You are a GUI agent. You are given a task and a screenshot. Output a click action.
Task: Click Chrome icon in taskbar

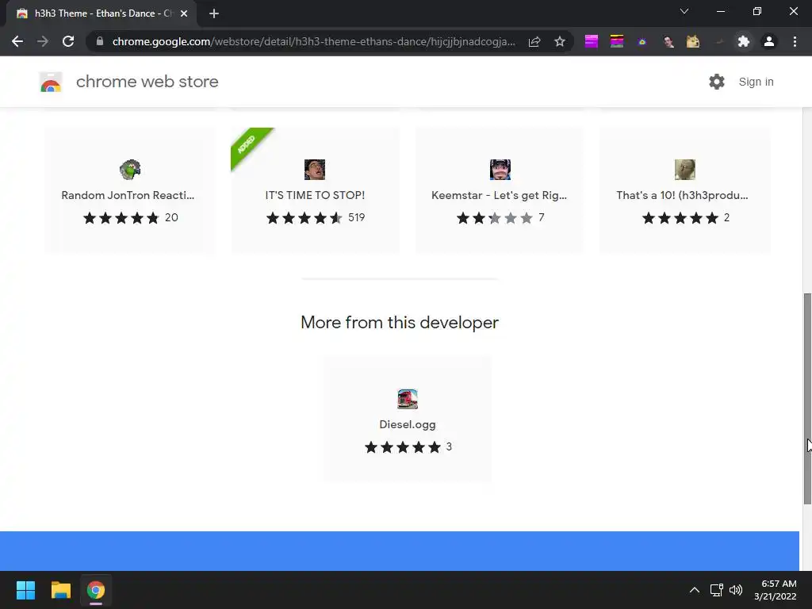[x=96, y=590]
